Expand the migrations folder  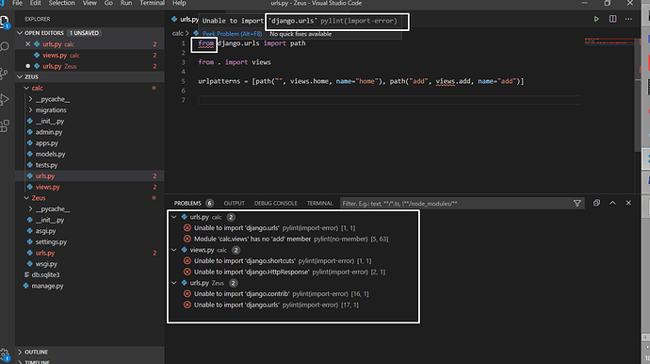pyautogui.click(x=51, y=110)
